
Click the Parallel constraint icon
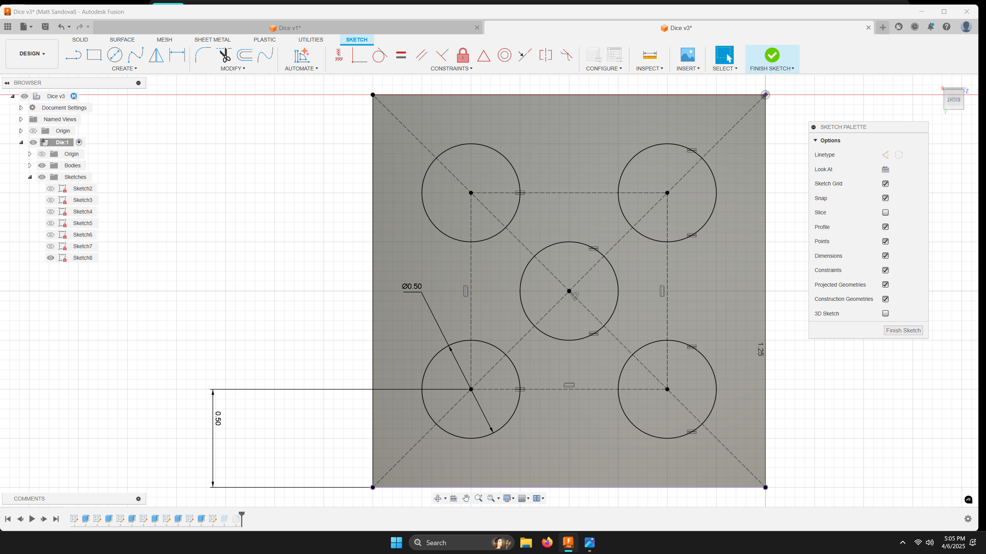421,55
